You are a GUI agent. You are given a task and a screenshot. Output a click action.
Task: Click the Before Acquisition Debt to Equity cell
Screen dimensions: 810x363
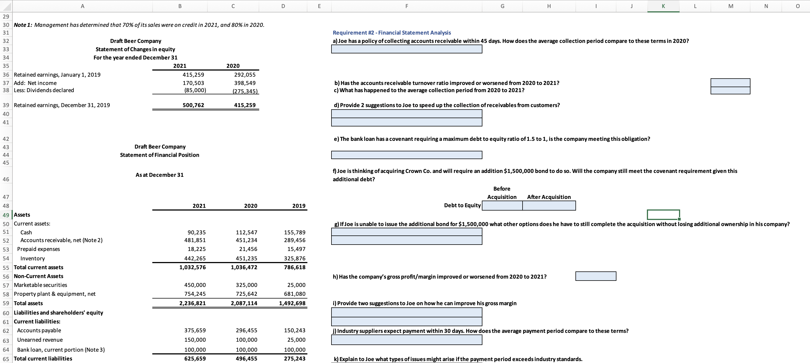[x=502, y=206]
